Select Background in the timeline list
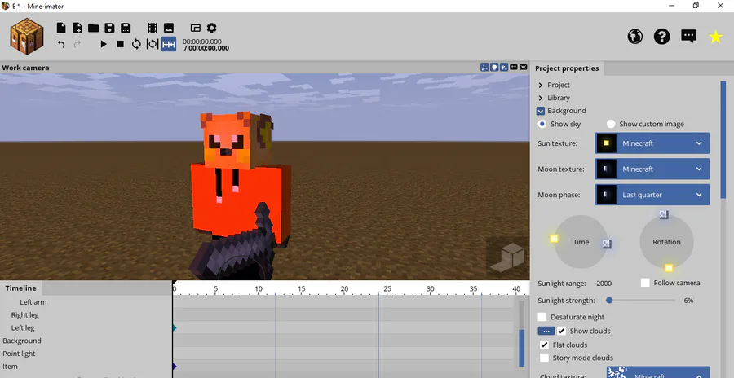 22,341
